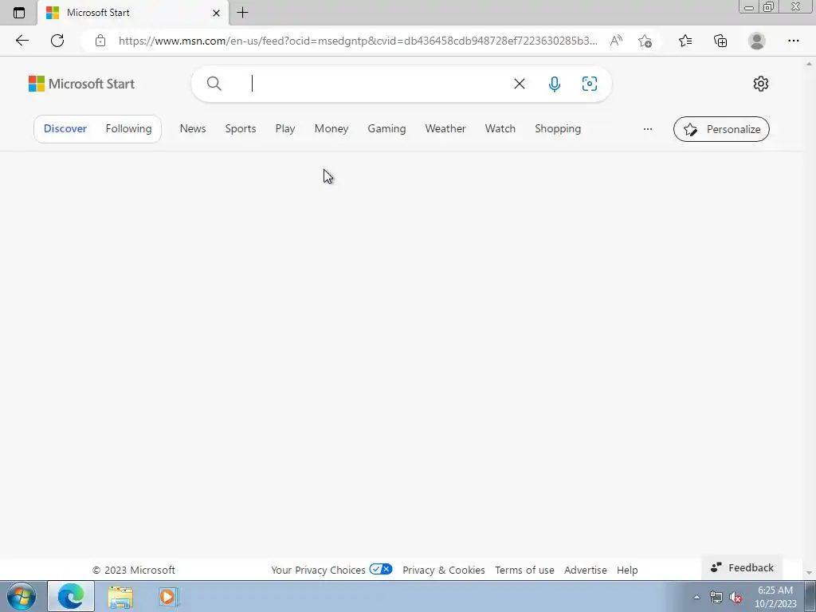Open the Favorites list icon

click(x=685, y=41)
